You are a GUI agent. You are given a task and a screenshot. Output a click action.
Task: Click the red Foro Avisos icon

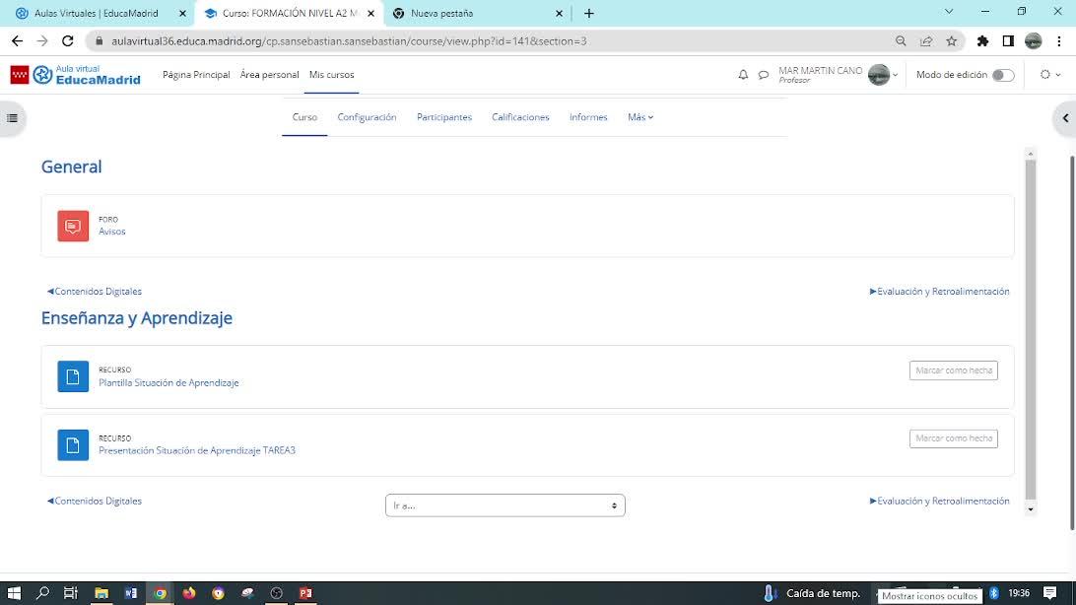click(x=73, y=226)
